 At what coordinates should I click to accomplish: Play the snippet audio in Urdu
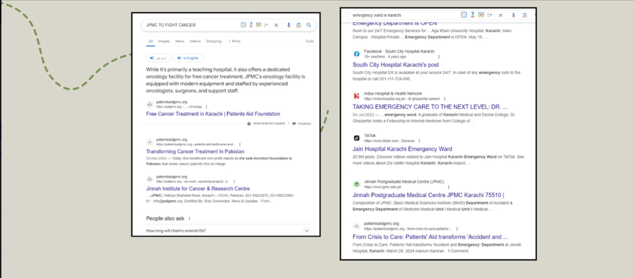158,58
